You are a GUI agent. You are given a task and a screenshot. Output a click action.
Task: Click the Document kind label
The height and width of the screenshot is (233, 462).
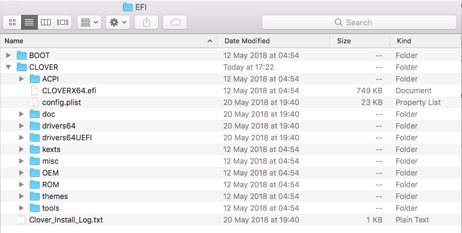point(414,90)
